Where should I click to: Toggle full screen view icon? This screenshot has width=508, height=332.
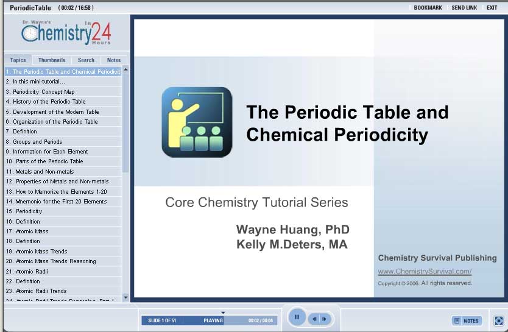(498, 320)
